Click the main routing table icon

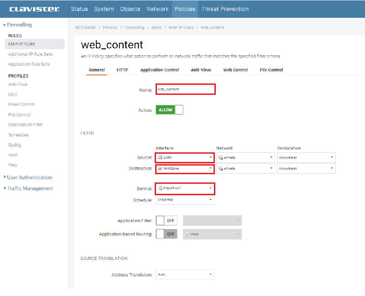[x=188, y=234]
